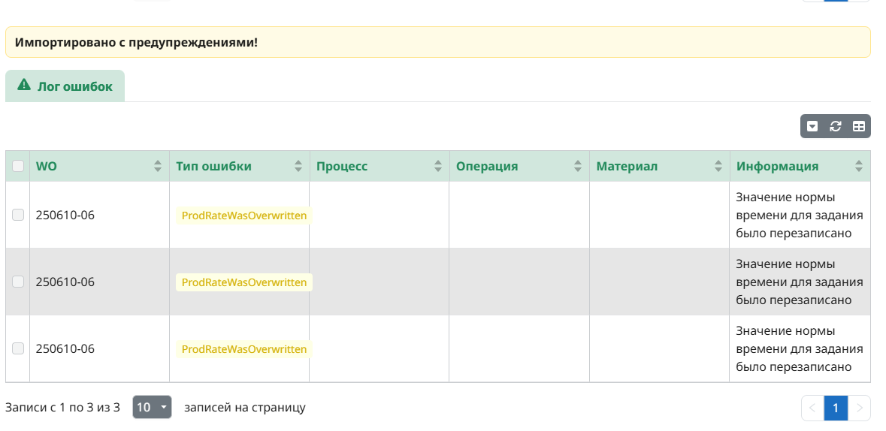This screenshot has height=431, width=886.
Task: Click the caret-down square toolbar icon
Action: click(812, 127)
